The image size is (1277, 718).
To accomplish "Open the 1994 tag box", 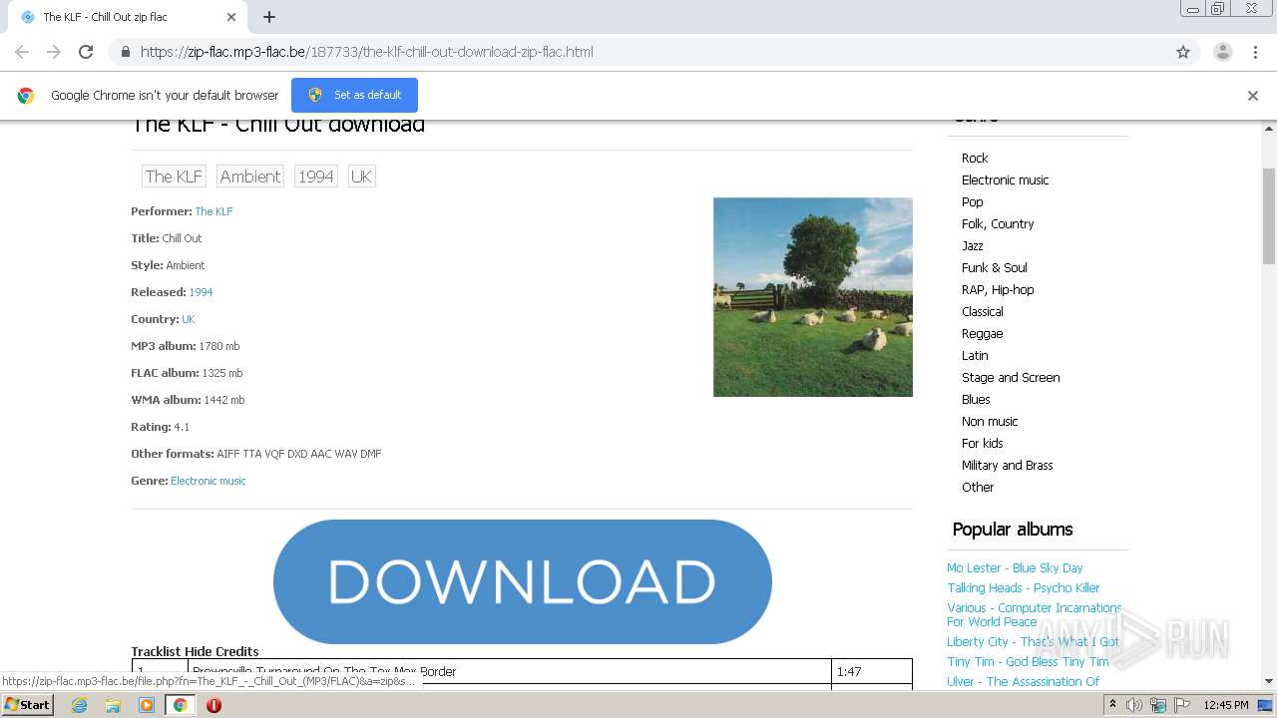I will (316, 177).
